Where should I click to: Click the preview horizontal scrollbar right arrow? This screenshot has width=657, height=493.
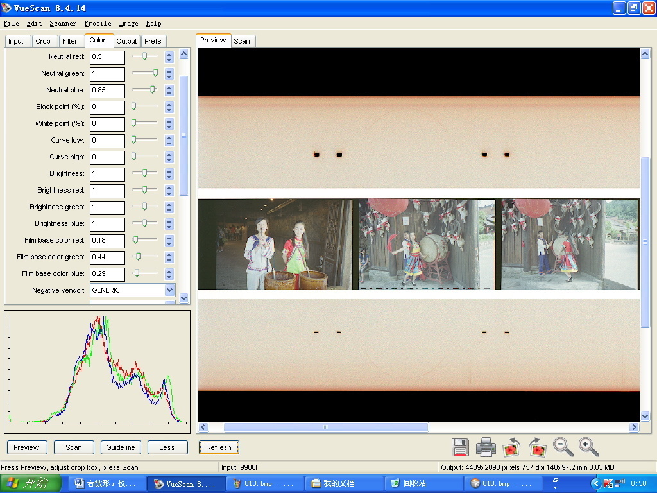[634, 428]
